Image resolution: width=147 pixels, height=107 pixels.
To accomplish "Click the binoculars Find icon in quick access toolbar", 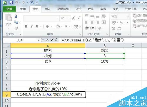I will click(31, 2).
